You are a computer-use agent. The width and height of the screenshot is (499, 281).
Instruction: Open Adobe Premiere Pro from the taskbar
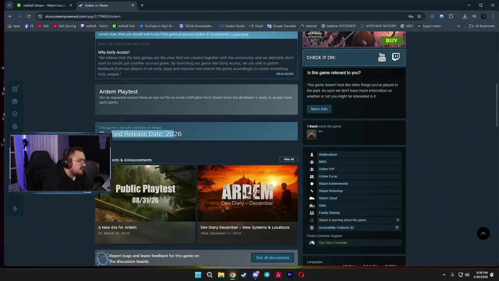(290, 275)
